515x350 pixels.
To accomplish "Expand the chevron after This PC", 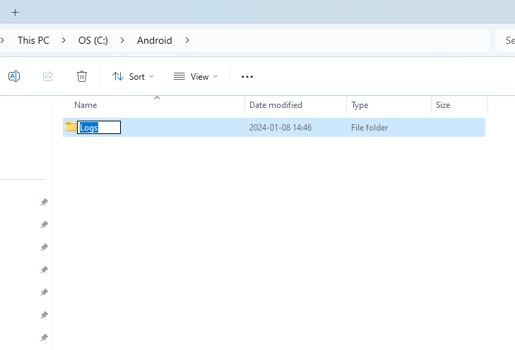I will coord(64,40).
